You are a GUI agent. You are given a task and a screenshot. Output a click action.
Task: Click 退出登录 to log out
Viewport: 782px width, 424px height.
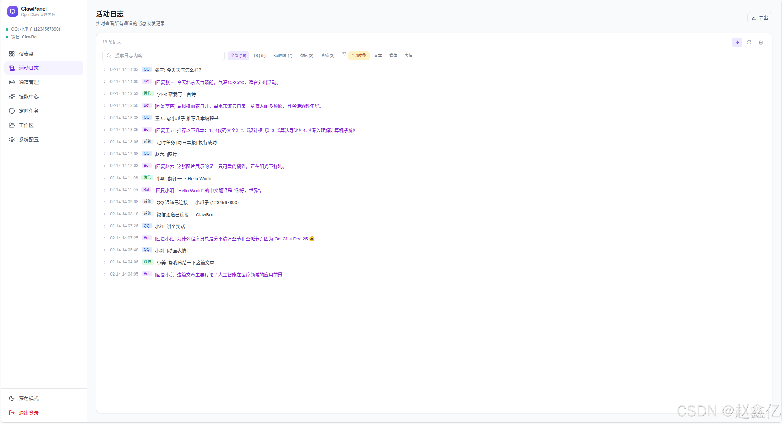click(x=29, y=413)
